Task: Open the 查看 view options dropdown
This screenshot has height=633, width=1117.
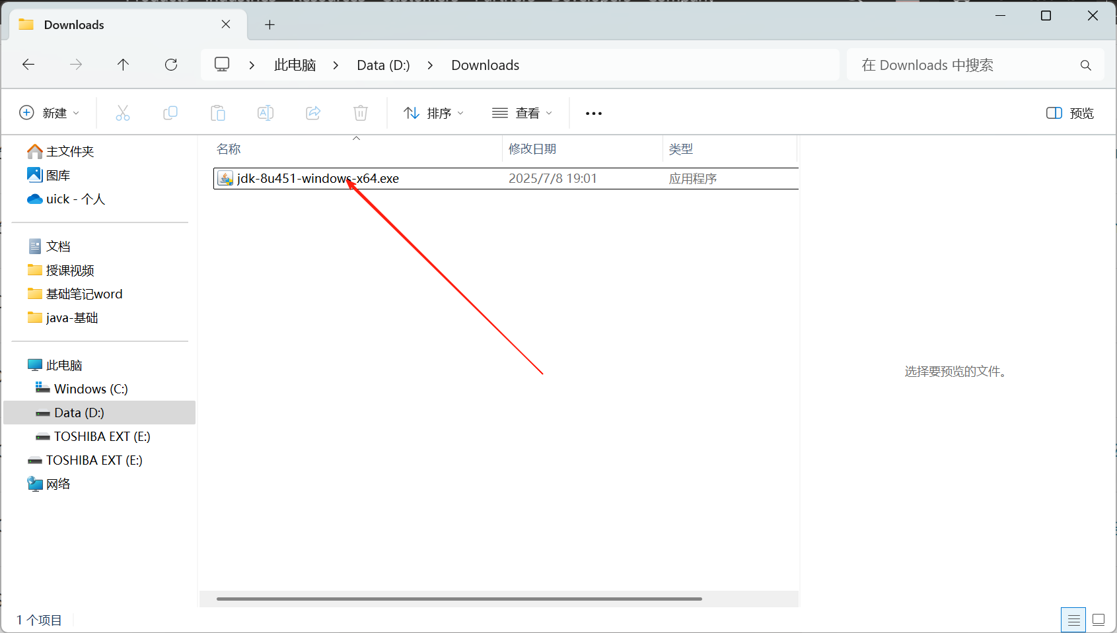Action: point(522,112)
